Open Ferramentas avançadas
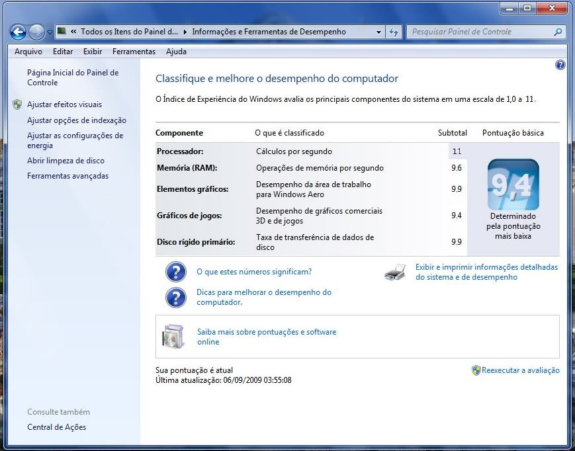This screenshot has height=451, width=575. [68, 176]
